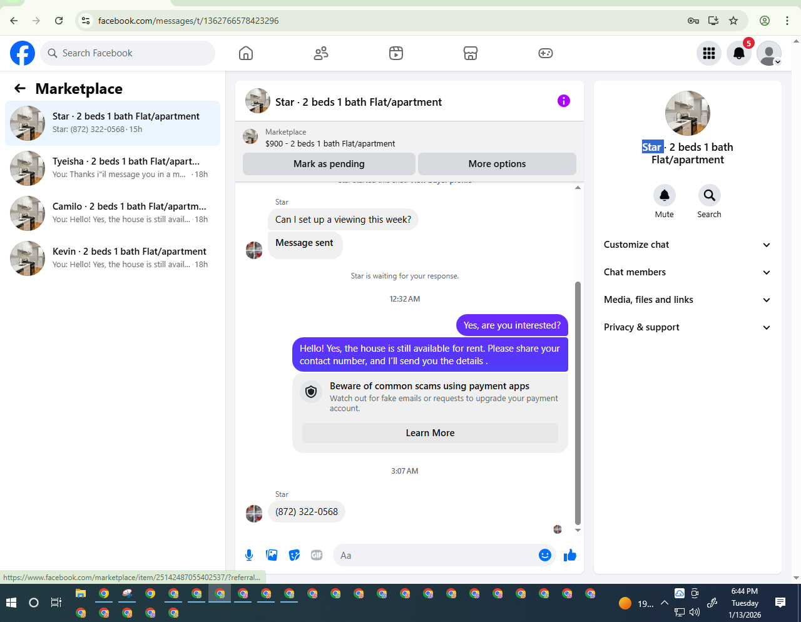Open the Facebook menu grid icon
This screenshot has height=622, width=801.
(709, 53)
